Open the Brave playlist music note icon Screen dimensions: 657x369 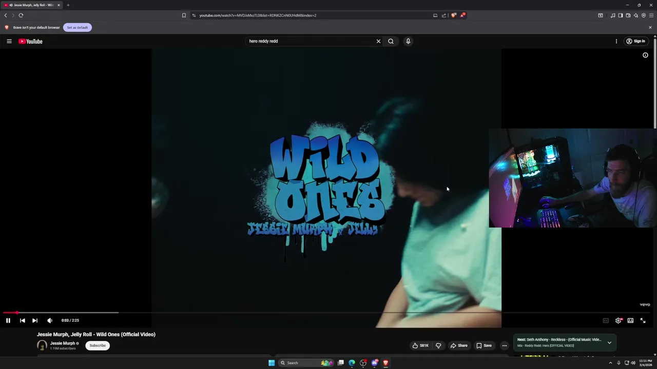coord(612,15)
